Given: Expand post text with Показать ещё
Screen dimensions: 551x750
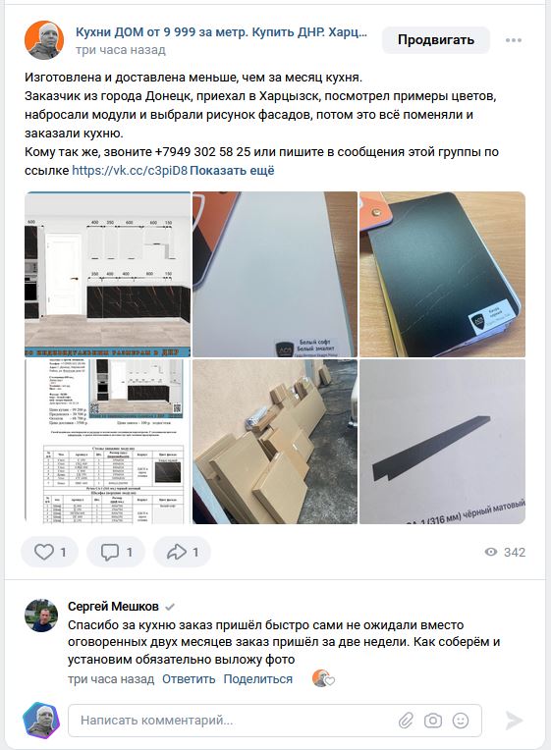Looking at the screenshot, I should [x=232, y=171].
